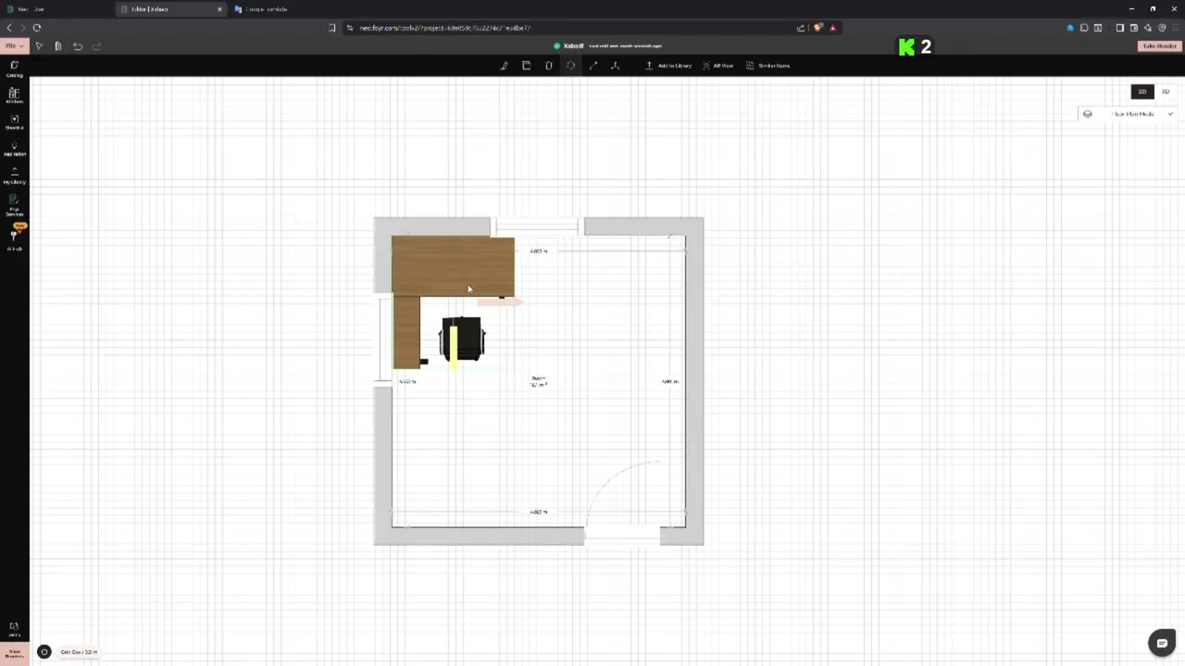Image resolution: width=1185 pixels, height=666 pixels.
Task: Go back in browser
Action: click(x=9, y=28)
